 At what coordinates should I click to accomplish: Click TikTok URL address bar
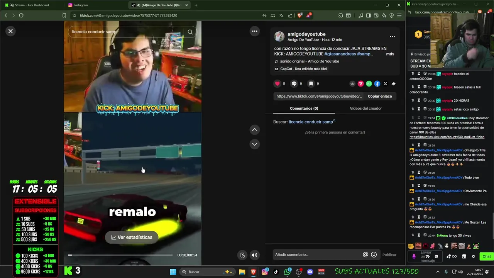128,15
